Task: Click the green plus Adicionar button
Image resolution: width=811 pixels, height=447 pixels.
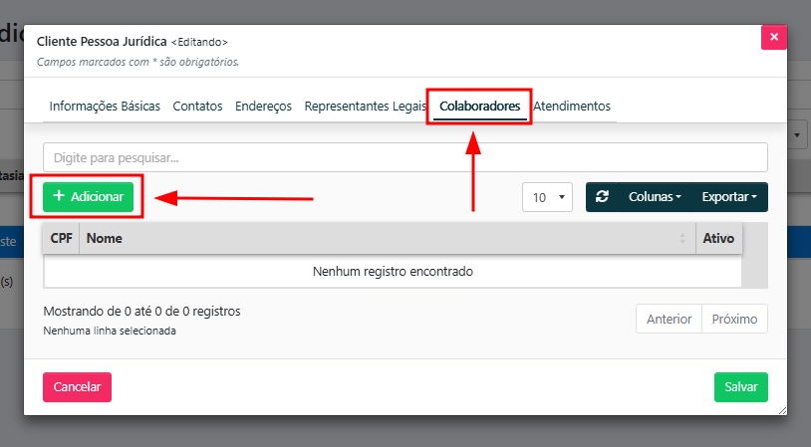Action: (x=88, y=197)
